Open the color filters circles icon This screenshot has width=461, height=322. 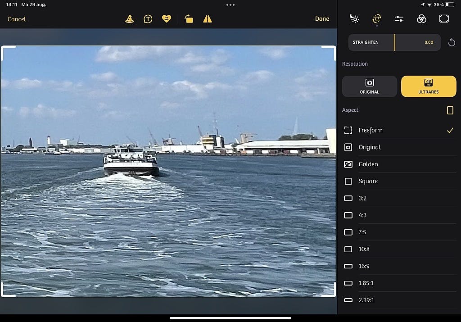pyautogui.click(x=421, y=19)
